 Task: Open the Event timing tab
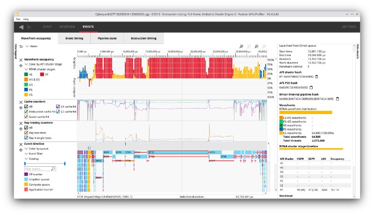(74, 38)
